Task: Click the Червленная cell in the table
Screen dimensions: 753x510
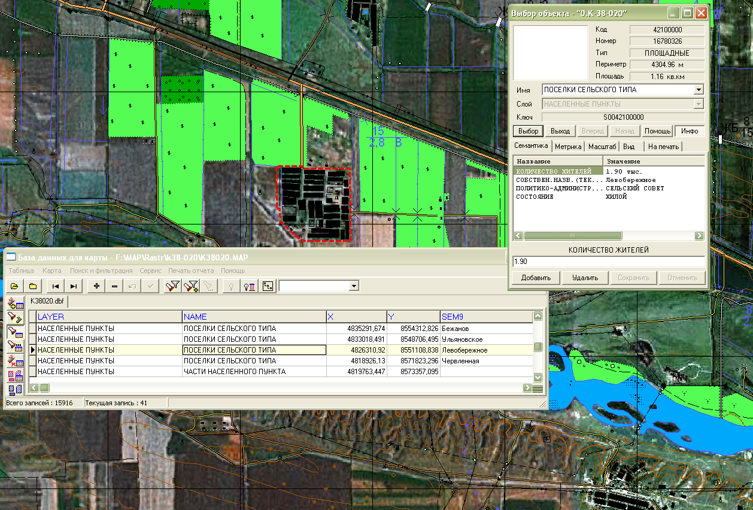Action: coord(486,361)
